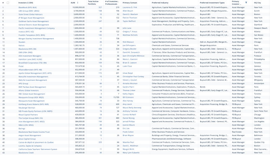Image resolution: width=270 pixels, height=155 pixels.
Task: Open The Carlyle Group (NAS: CG) link
Action: tap(31, 118)
